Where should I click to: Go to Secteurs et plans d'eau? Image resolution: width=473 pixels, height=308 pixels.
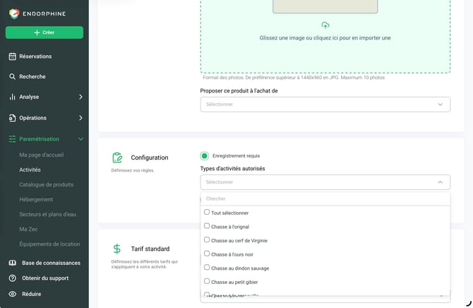(48, 214)
